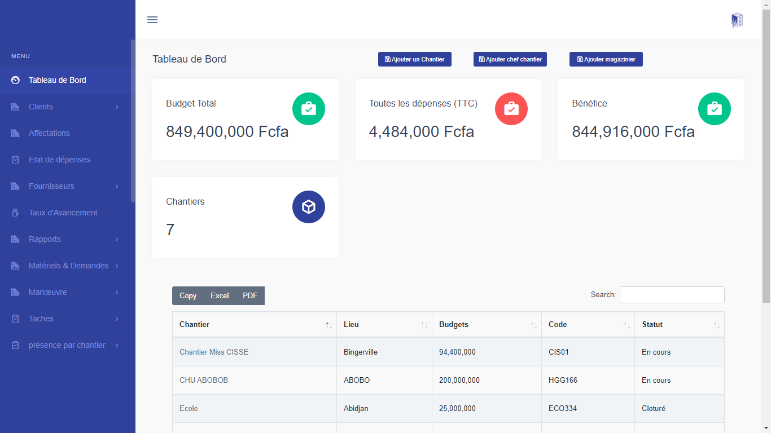Screen dimensions: 771x433
Task: Sort table by Budgets column arrows
Action: [533, 325]
